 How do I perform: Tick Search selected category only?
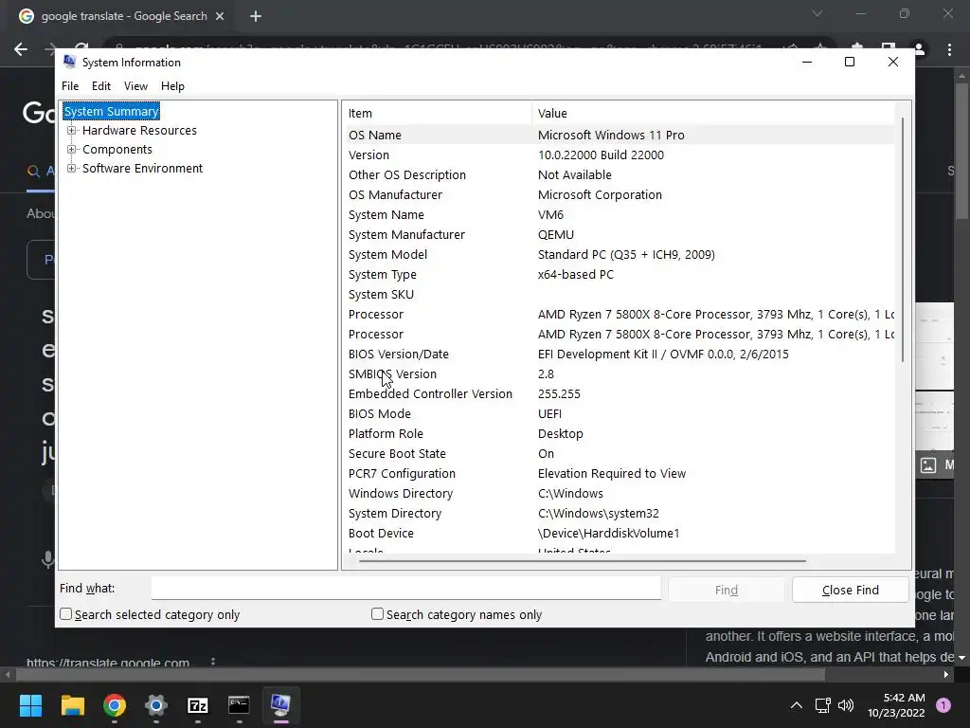click(x=65, y=614)
